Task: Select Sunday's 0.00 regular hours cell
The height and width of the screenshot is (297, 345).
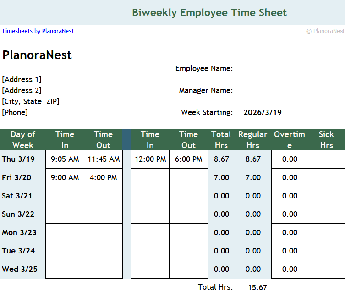Action: (x=253, y=214)
